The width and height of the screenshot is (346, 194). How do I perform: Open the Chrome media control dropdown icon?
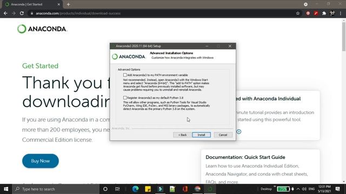pos(305,4)
